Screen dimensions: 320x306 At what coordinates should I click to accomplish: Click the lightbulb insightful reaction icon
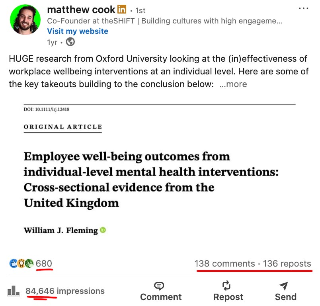[x=21, y=263]
